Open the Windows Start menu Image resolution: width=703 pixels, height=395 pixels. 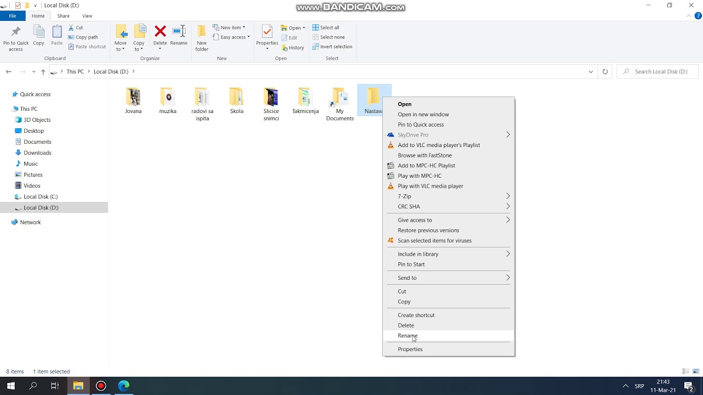click(11, 386)
